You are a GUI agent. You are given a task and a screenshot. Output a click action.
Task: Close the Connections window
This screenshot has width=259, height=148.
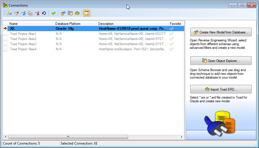point(252,5)
